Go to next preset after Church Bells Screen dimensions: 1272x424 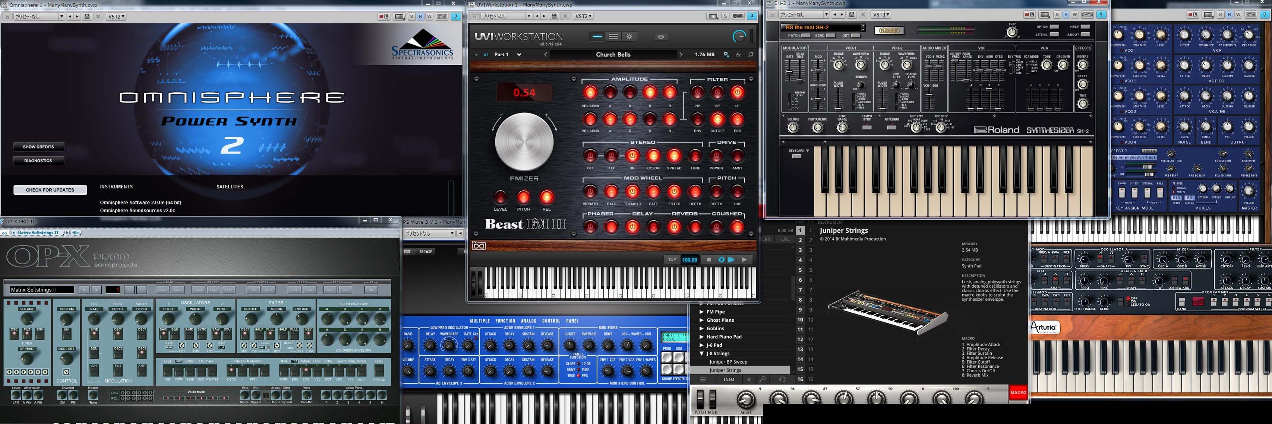[681, 55]
